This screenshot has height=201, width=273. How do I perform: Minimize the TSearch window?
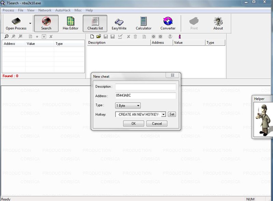click(246, 2)
